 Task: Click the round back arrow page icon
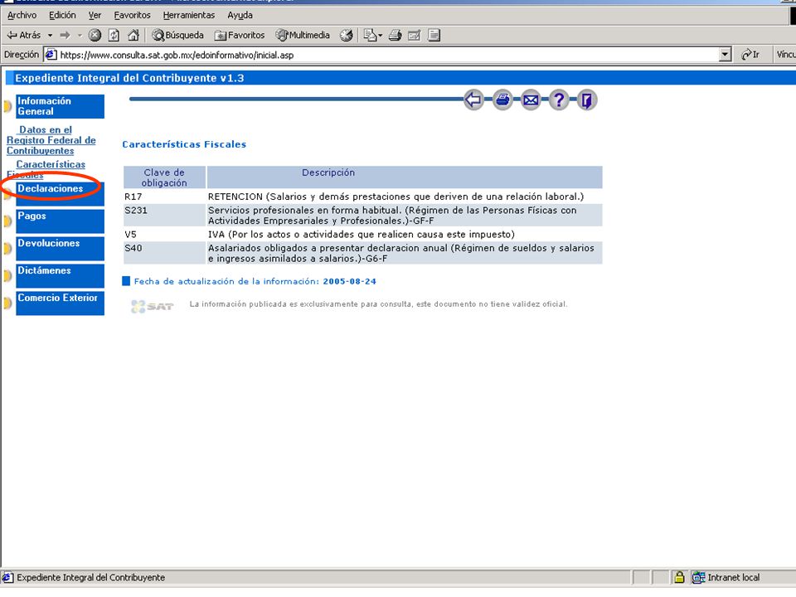tap(473, 99)
